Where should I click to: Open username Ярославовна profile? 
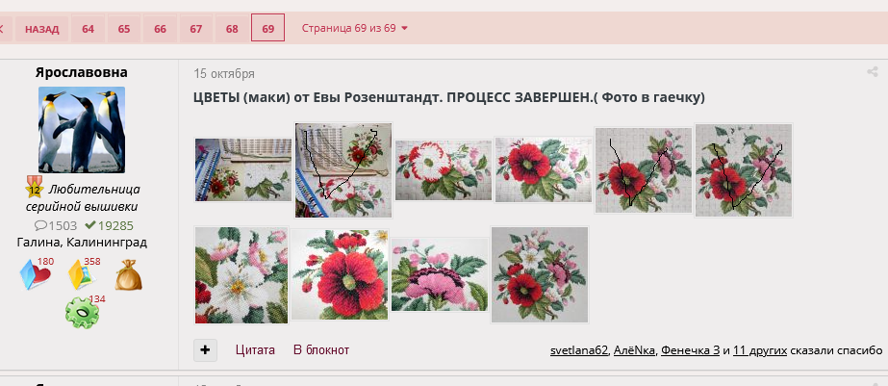coord(82,72)
